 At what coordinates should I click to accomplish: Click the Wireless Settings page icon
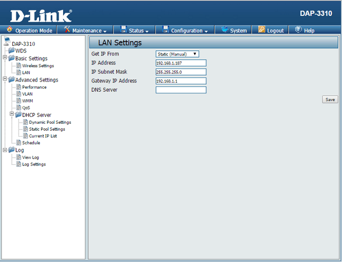point(19,66)
